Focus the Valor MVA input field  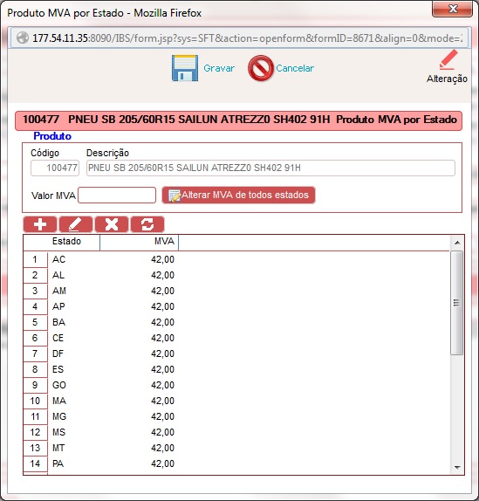[x=117, y=196]
